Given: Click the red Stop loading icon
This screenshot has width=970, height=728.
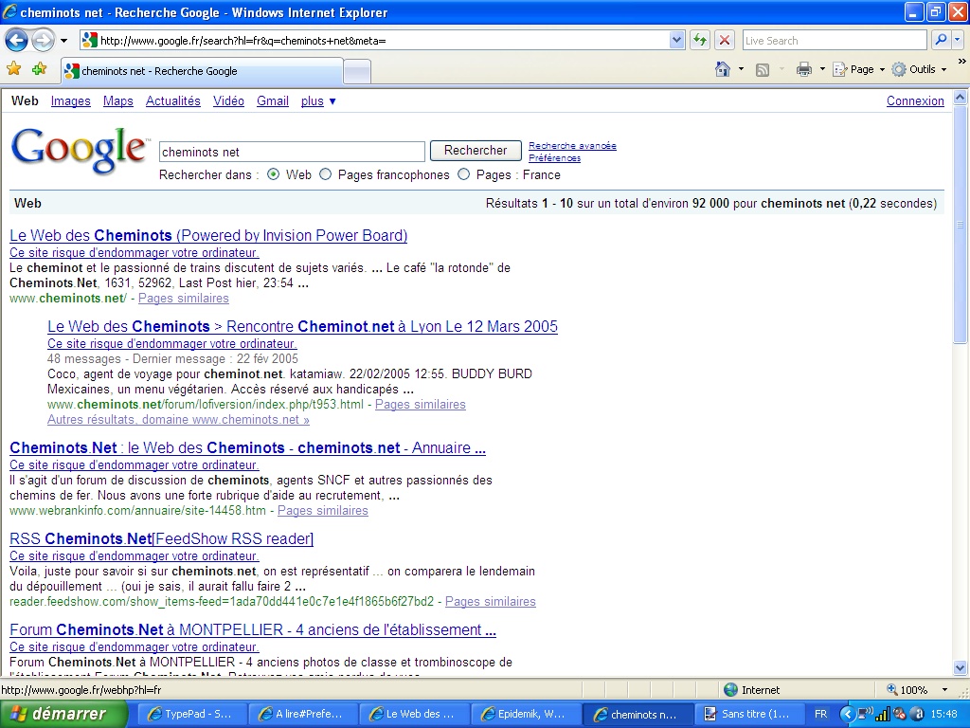Looking at the screenshot, I should coord(725,40).
